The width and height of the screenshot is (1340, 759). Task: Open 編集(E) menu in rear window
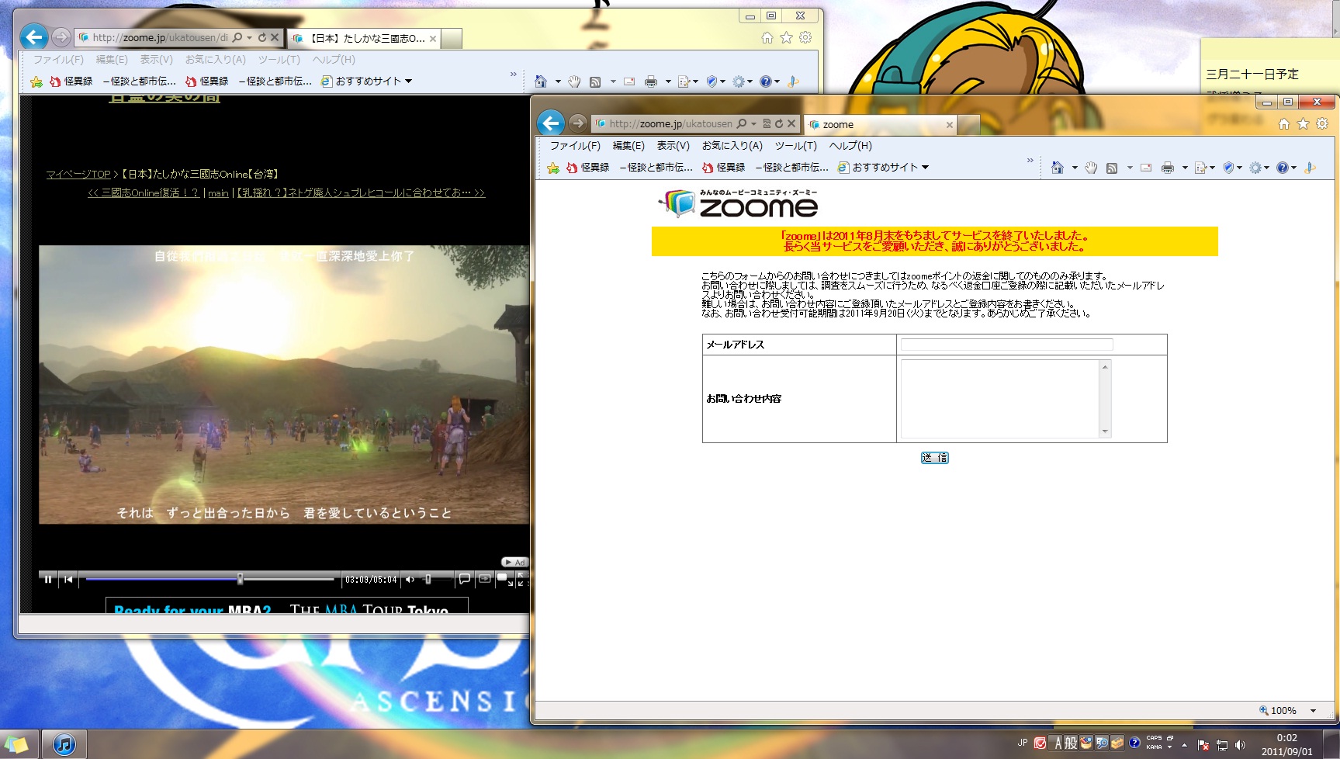pos(112,60)
